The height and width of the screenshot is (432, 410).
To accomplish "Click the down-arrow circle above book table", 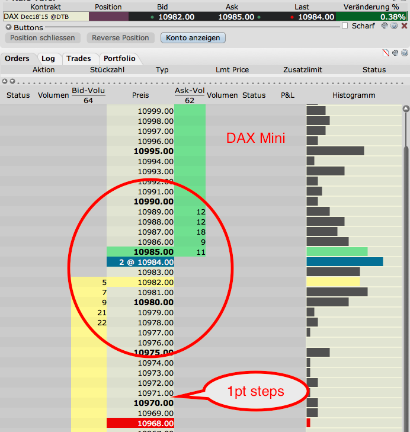I will [12, 81].
